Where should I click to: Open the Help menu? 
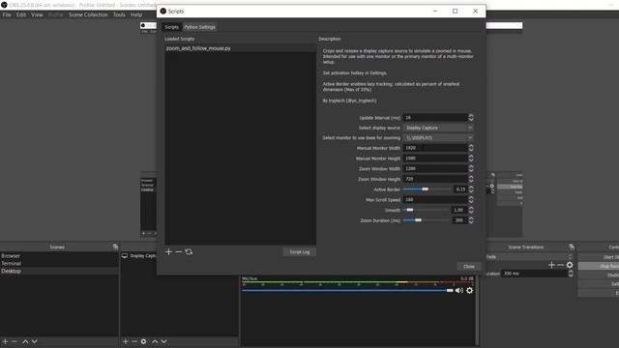coord(136,14)
